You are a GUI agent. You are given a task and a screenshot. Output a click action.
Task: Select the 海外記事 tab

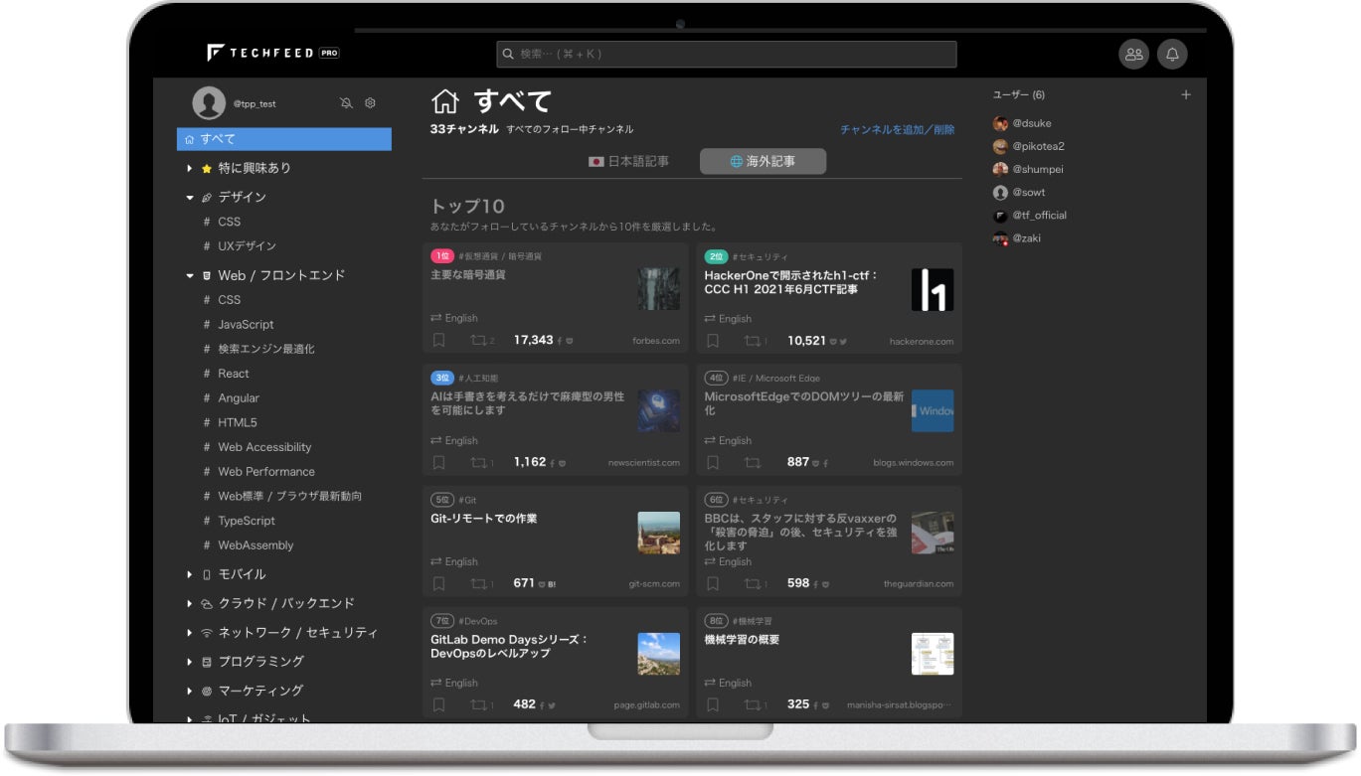(x=763, y=161)
